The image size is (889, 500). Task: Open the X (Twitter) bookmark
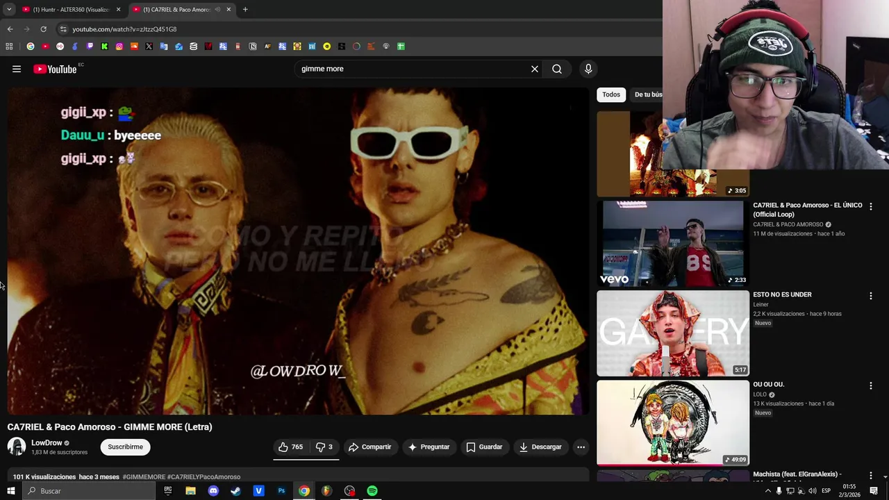coord(149,47)
